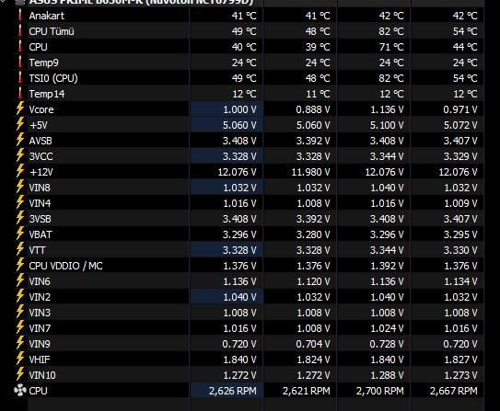Click the lightning icon beside +5V
This screenshot has width=500, height=411.
point(20,124)
